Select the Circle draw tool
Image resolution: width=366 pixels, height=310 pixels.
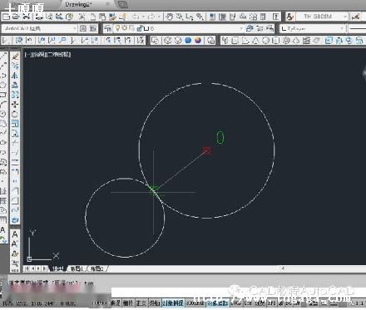(3, 114)
